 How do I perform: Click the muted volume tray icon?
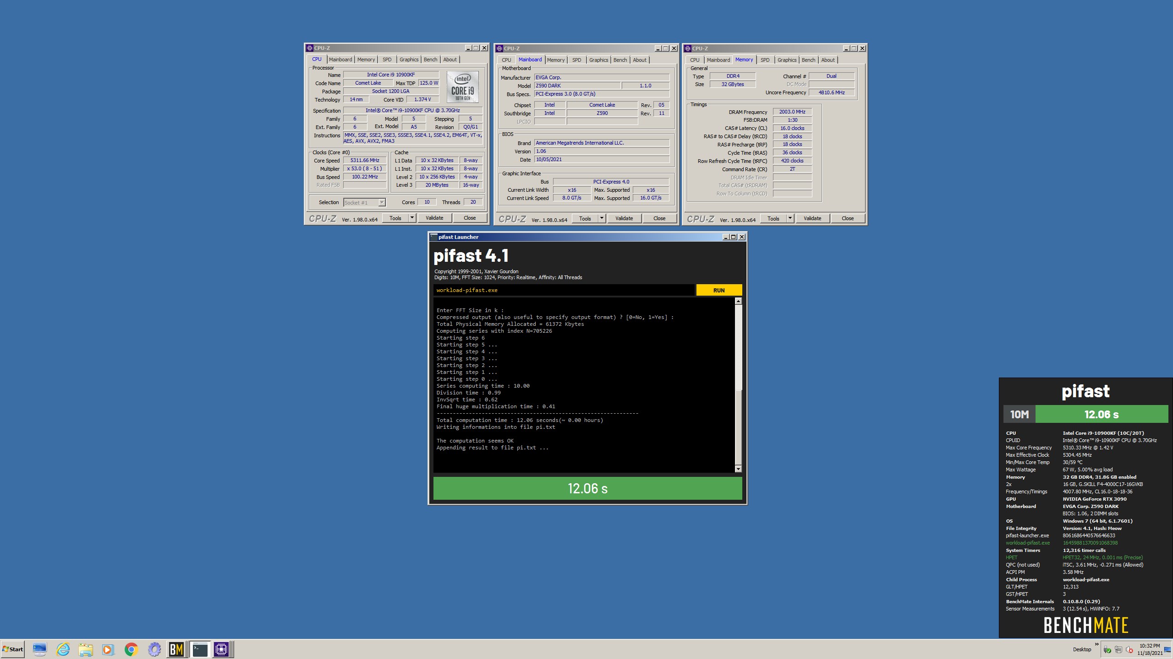(1129, 650)
